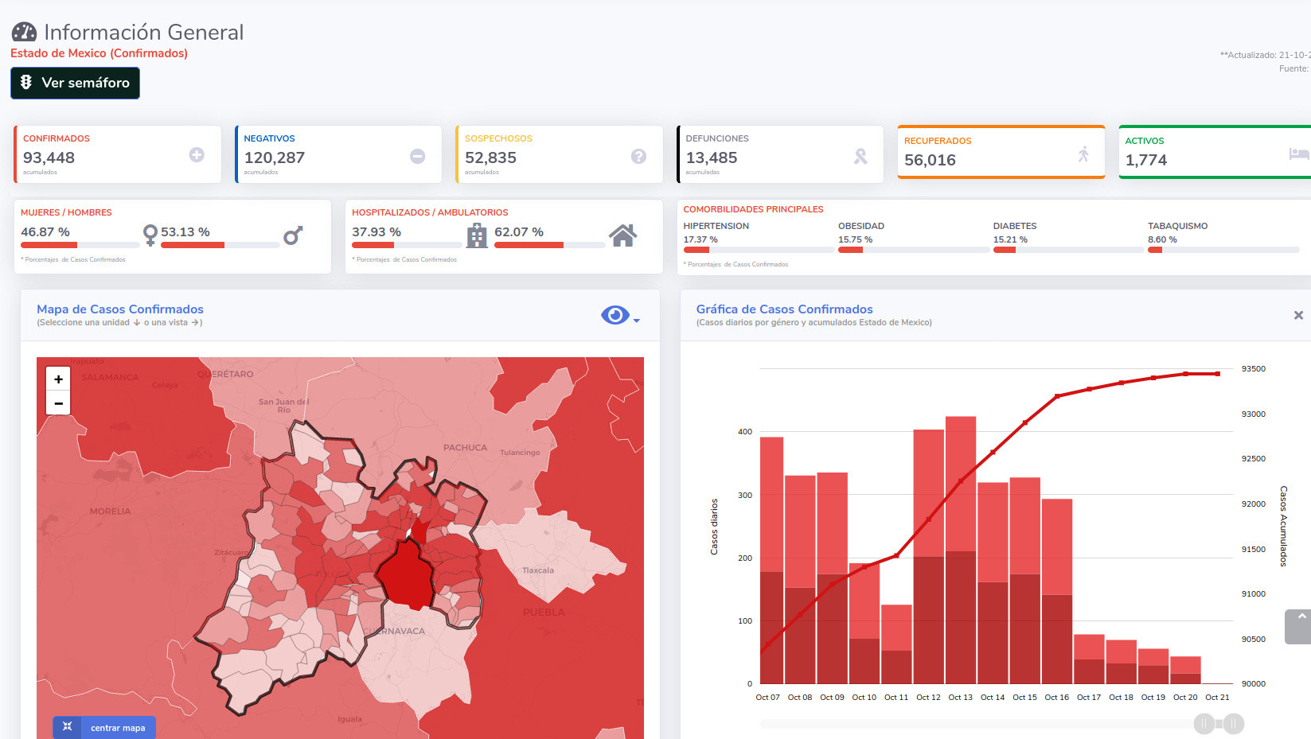This screenshot has height=739, width=1311.
Task: Click the 46.87 % mujeres percentage
Action: click(45, 232)
